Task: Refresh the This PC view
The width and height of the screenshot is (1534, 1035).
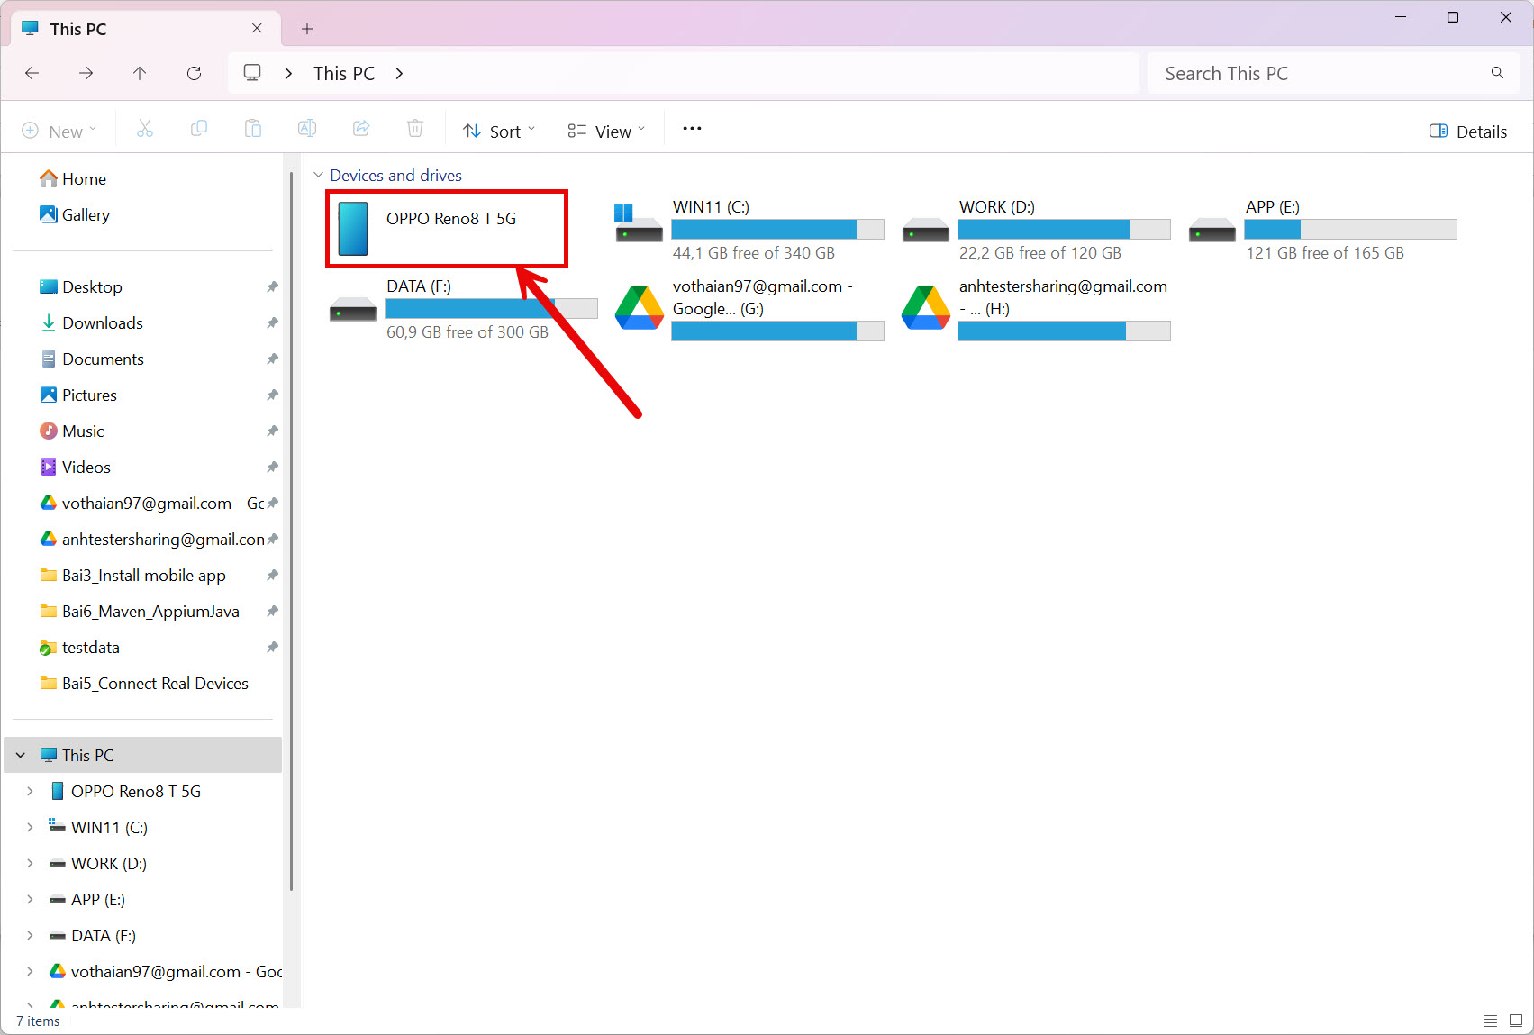Action: point(194,74)
